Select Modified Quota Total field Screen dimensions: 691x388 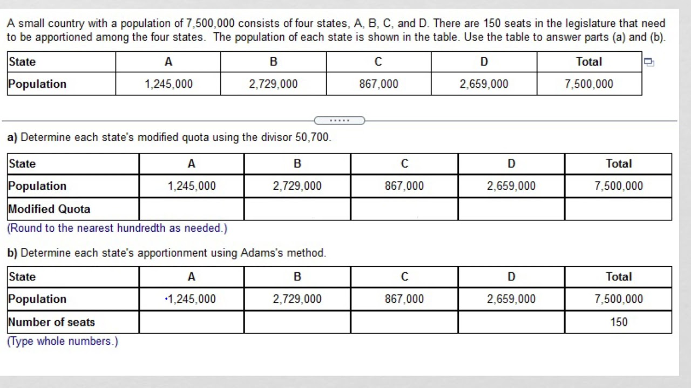coord(619,209)
